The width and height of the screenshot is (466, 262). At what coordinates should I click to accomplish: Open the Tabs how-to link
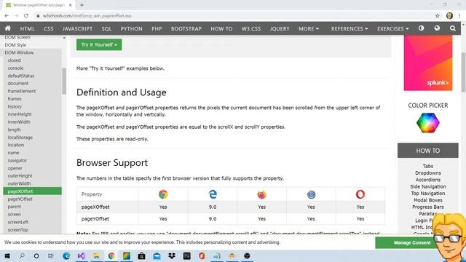(428, 166)
